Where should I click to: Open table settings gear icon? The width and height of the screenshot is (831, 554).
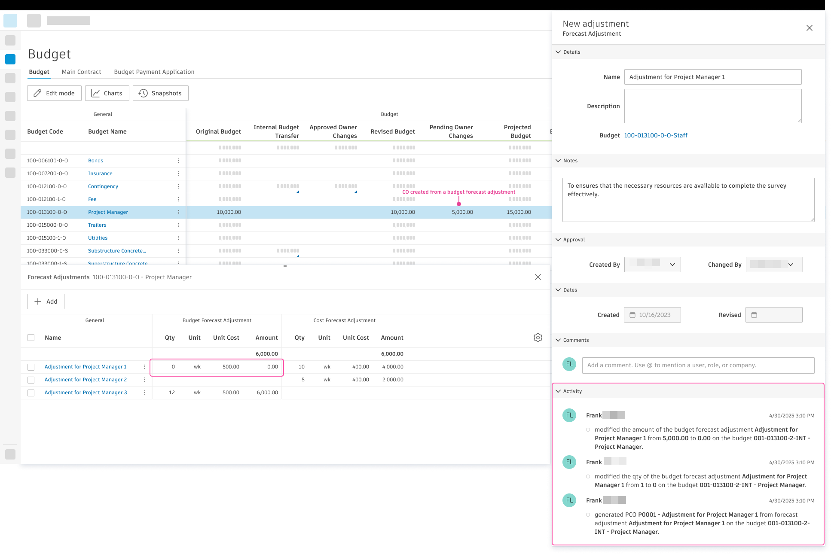(x=538, y=338)
